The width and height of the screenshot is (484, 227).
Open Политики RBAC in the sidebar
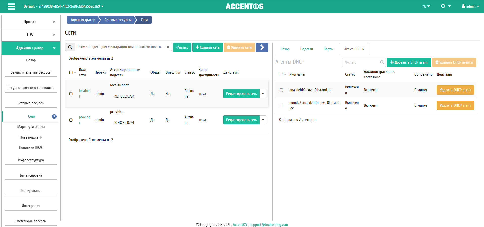click(x=31, y=148)
